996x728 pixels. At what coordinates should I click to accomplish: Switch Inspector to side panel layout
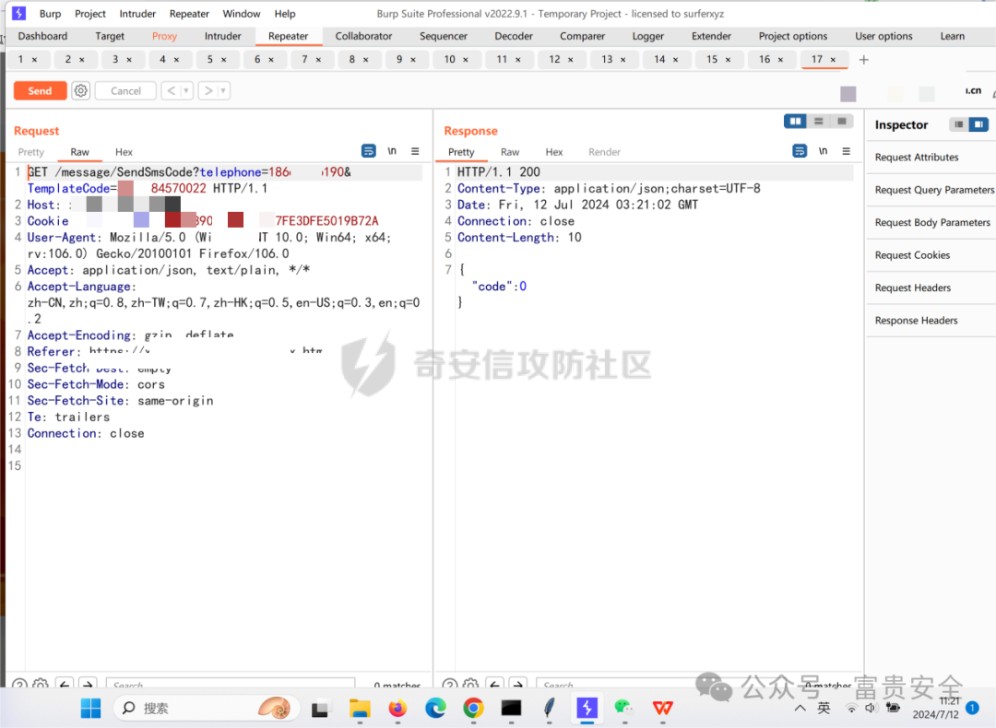coord(978,124)
